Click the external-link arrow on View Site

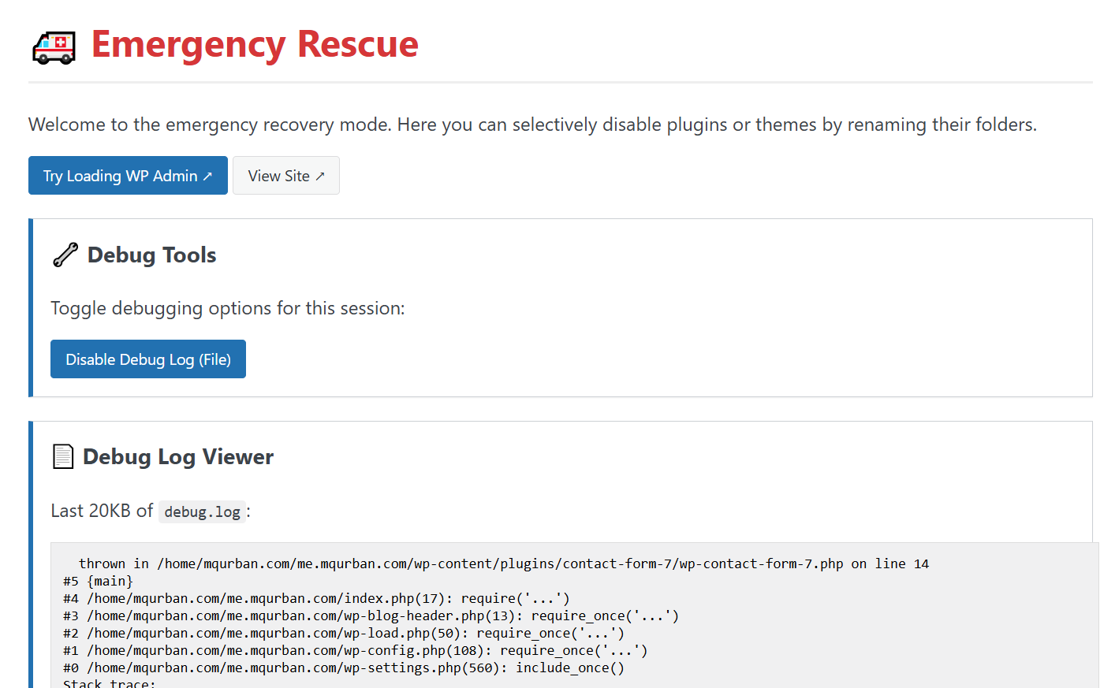(x=320, y=175)
